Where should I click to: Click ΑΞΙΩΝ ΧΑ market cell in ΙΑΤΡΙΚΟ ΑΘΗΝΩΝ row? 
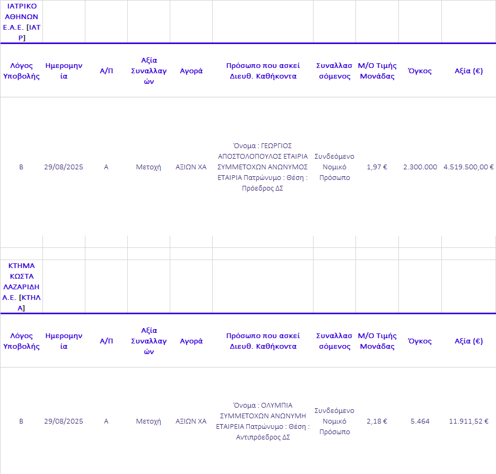191,167
